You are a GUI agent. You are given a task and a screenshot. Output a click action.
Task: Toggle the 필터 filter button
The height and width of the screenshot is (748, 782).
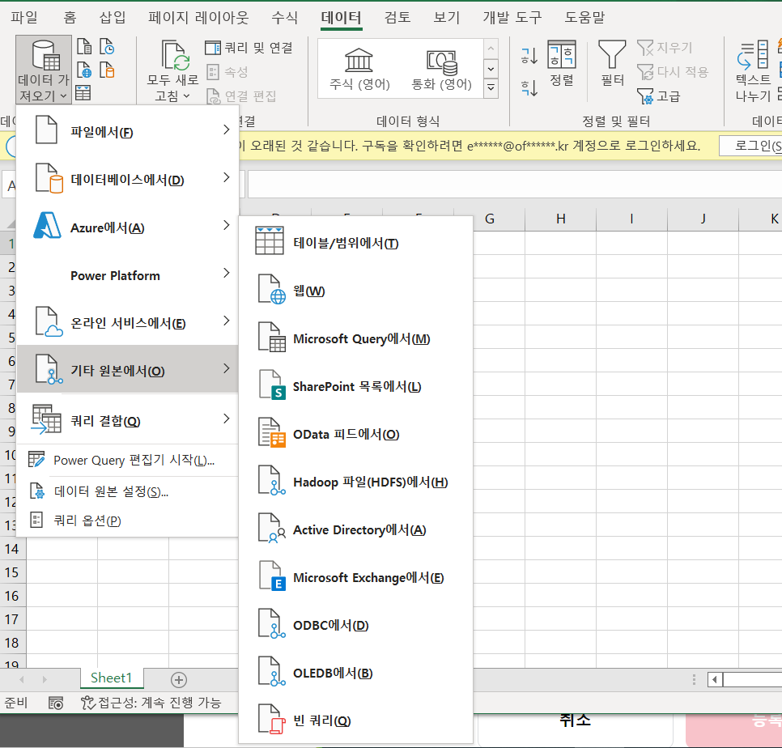point(612,63)
